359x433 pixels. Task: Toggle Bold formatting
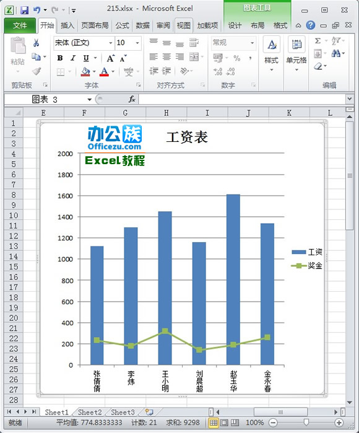click(60, 58)
